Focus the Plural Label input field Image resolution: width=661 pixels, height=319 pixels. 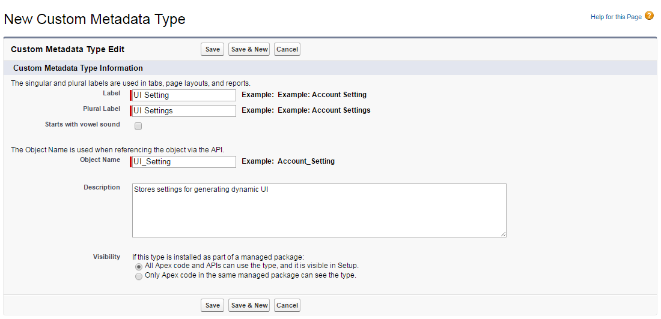pyautogui.click(x=184, y=111)
